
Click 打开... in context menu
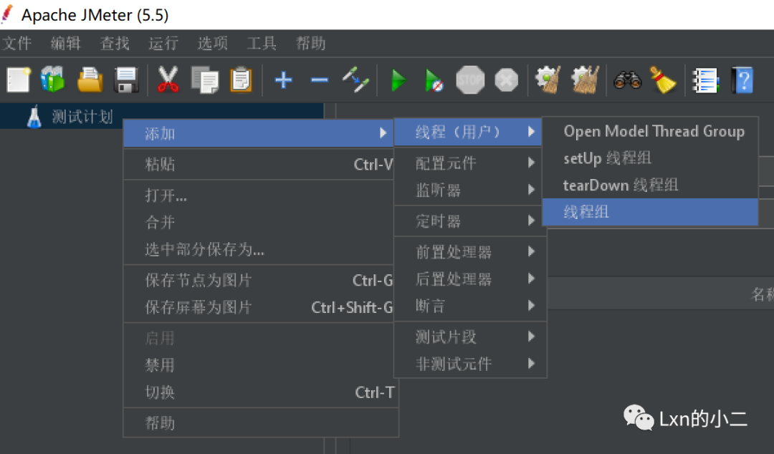click(x=258, y=195)
